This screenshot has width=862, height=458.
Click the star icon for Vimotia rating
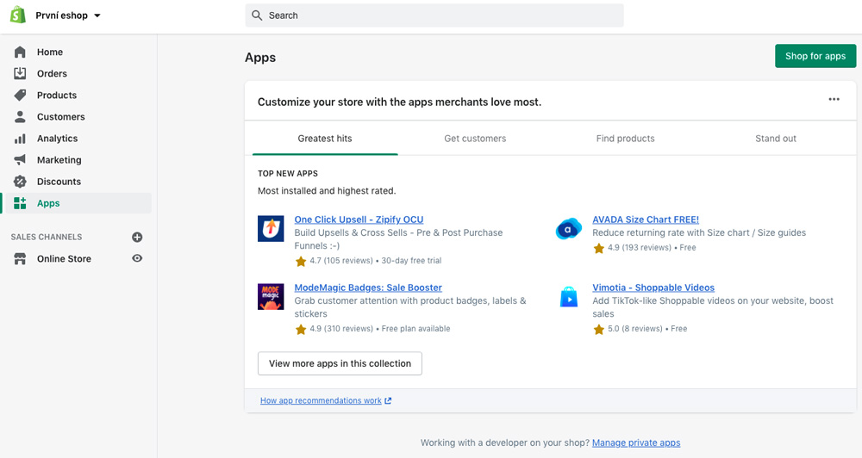point(599,330)
